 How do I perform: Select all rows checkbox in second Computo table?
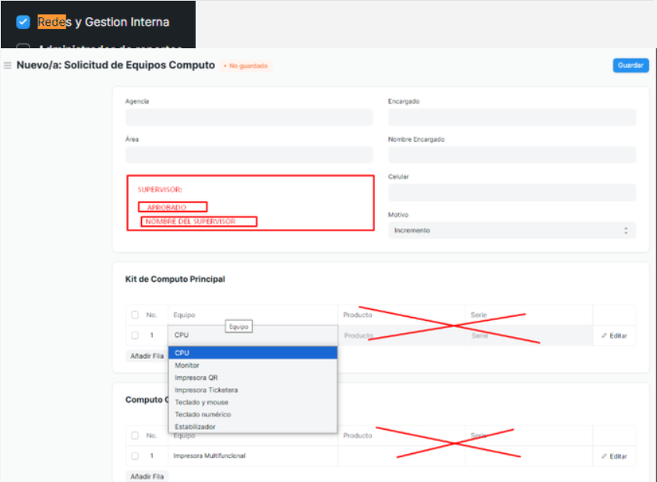pyautogui.click(x=135, y=435)
